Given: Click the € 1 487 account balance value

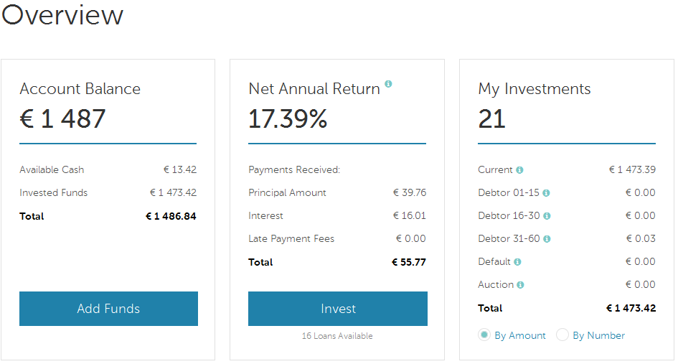Looking at the screenshot, I should click(63, 119).
